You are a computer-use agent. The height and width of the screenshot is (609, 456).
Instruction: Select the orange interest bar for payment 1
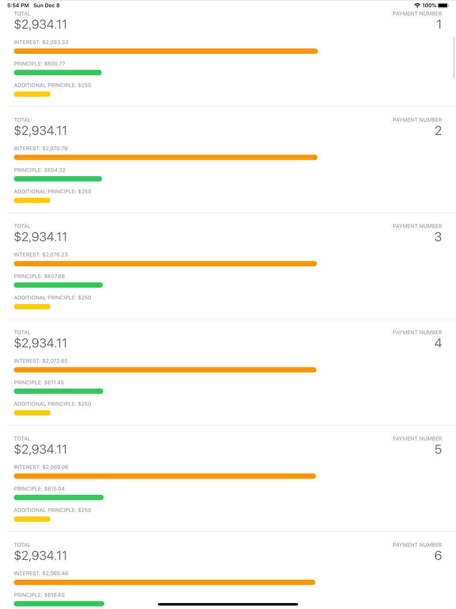coord(166,51)
